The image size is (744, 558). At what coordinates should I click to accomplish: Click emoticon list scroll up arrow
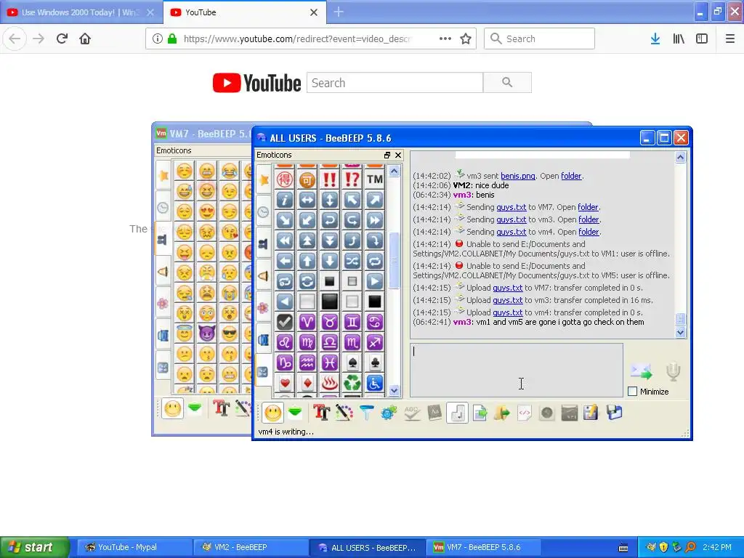tap(394, 171)
